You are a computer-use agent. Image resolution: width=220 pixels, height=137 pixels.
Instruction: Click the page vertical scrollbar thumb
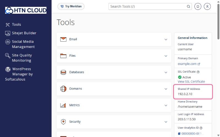218,22
